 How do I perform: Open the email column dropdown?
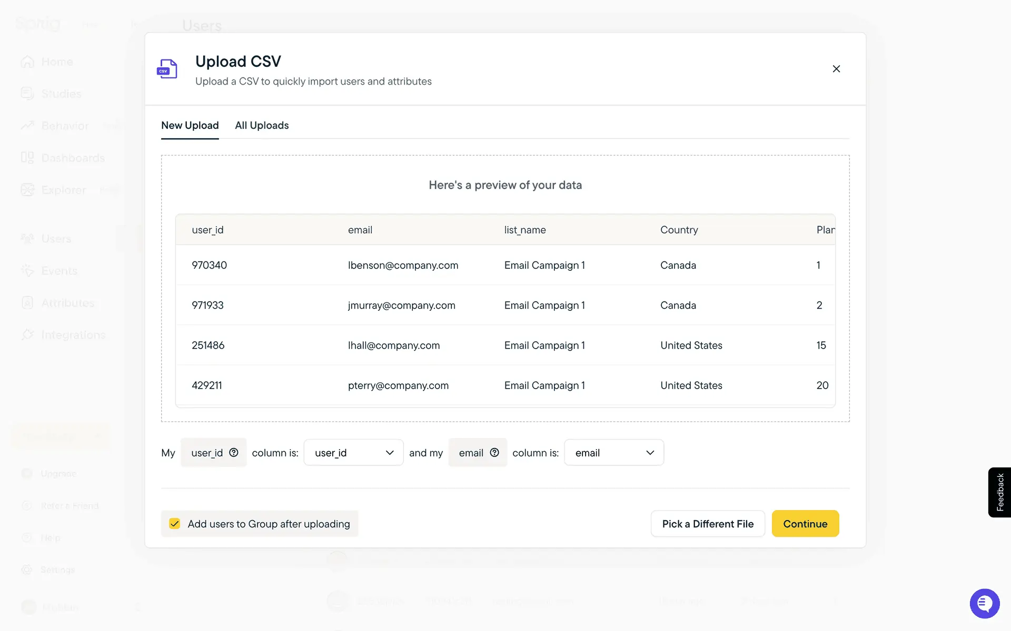click(613, 453)
